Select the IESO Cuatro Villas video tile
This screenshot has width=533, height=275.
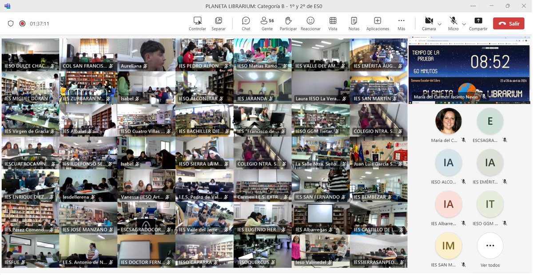[x=146, y=120]
